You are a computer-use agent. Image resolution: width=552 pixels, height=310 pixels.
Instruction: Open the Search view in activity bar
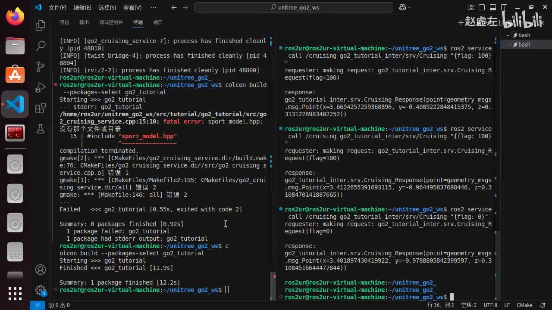(41, 46)
